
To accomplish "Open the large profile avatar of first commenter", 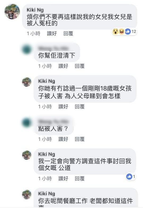I will (x=12, y=12).
